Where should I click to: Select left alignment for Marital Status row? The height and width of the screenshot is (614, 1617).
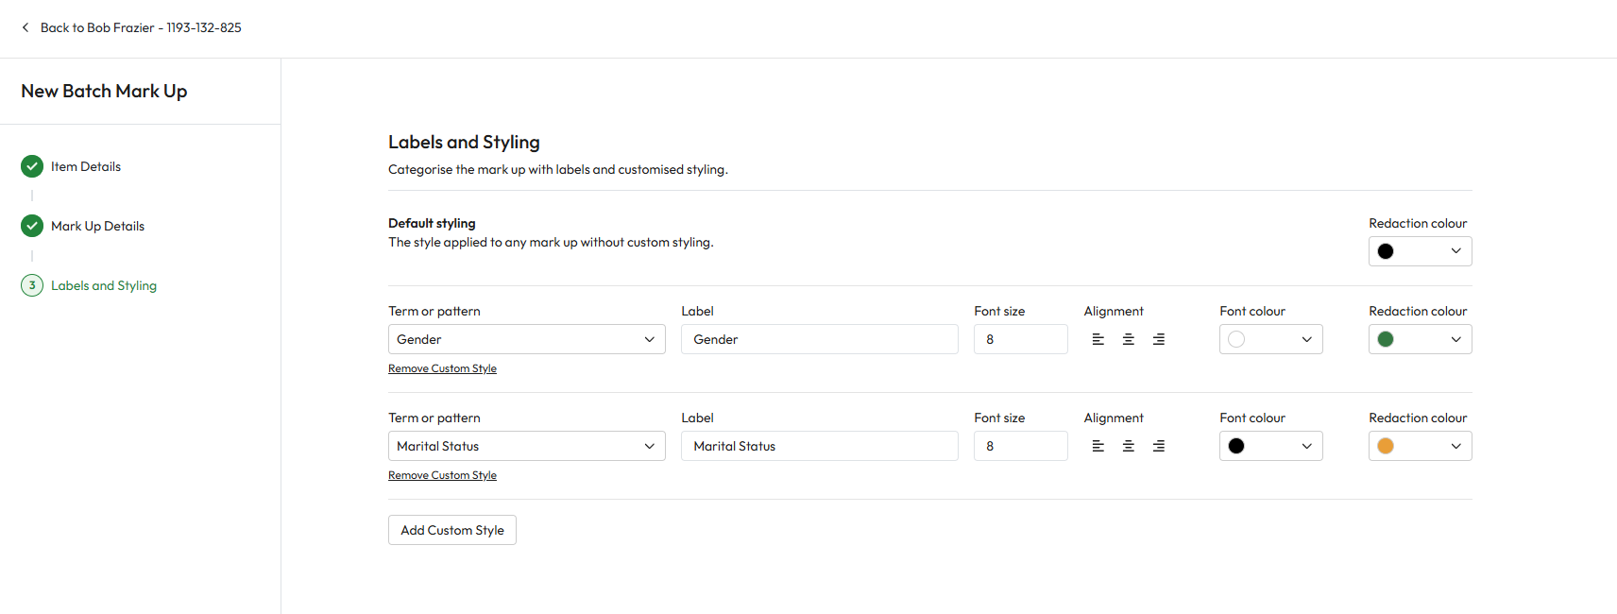click(1098, 446)
